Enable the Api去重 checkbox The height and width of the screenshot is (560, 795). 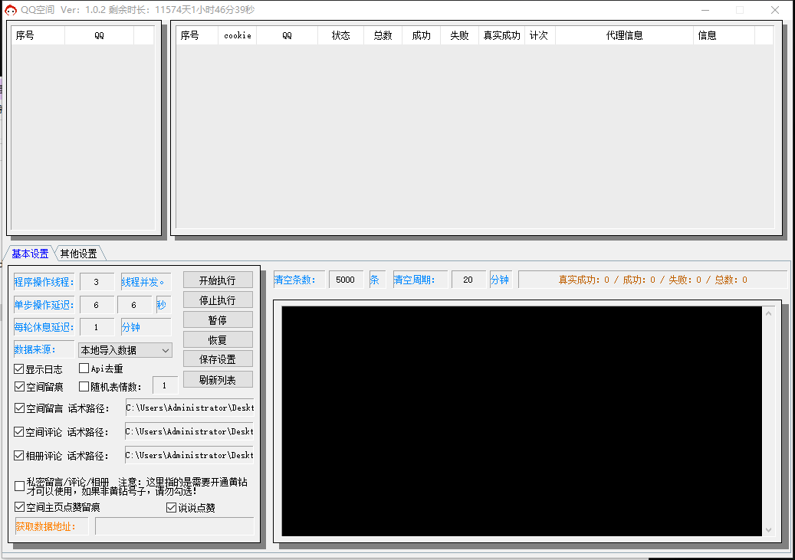point(84,369)
